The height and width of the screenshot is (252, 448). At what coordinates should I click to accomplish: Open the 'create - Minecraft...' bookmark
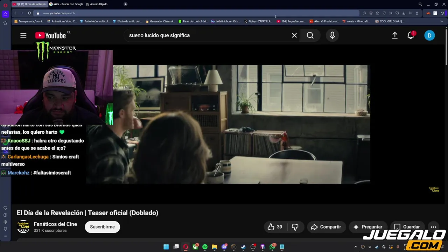pos(356,21)
